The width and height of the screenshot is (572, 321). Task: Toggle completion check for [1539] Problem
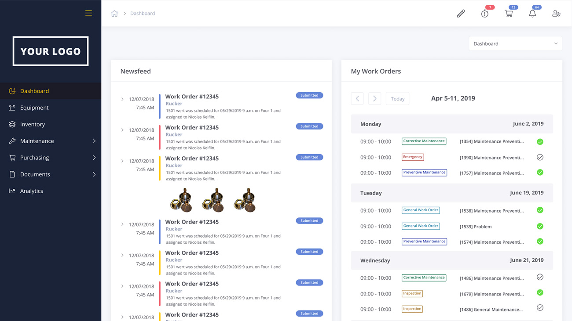pyautogui.click(x=540, y=227)
